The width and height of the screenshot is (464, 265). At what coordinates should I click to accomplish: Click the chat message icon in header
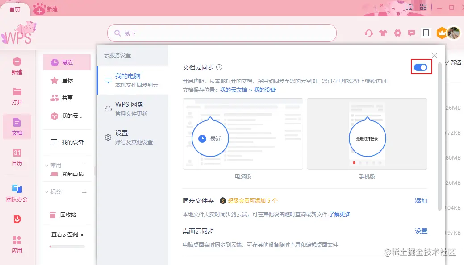coord(412,33)
